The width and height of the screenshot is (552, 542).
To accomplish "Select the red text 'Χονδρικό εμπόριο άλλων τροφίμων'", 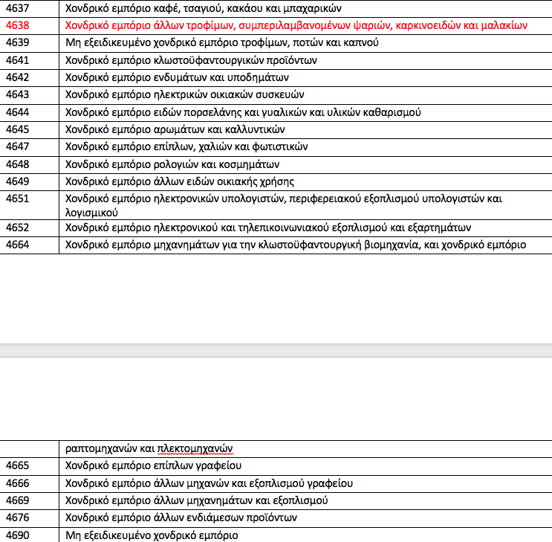I will [149, 25].
